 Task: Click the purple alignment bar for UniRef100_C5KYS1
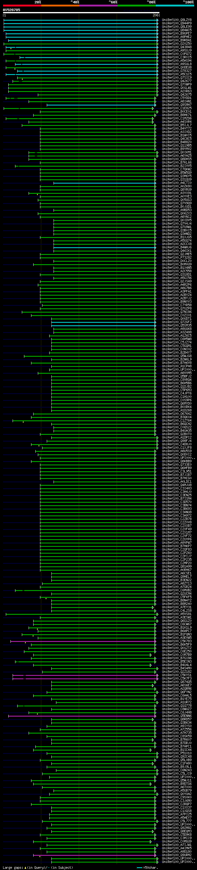(86, 675)
